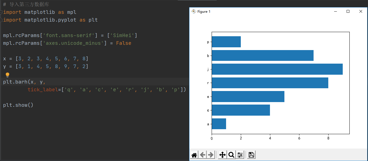Go forward to next view with right arrow icon
The height and width of the screenshot is (161, 368).
pos(211,155)
